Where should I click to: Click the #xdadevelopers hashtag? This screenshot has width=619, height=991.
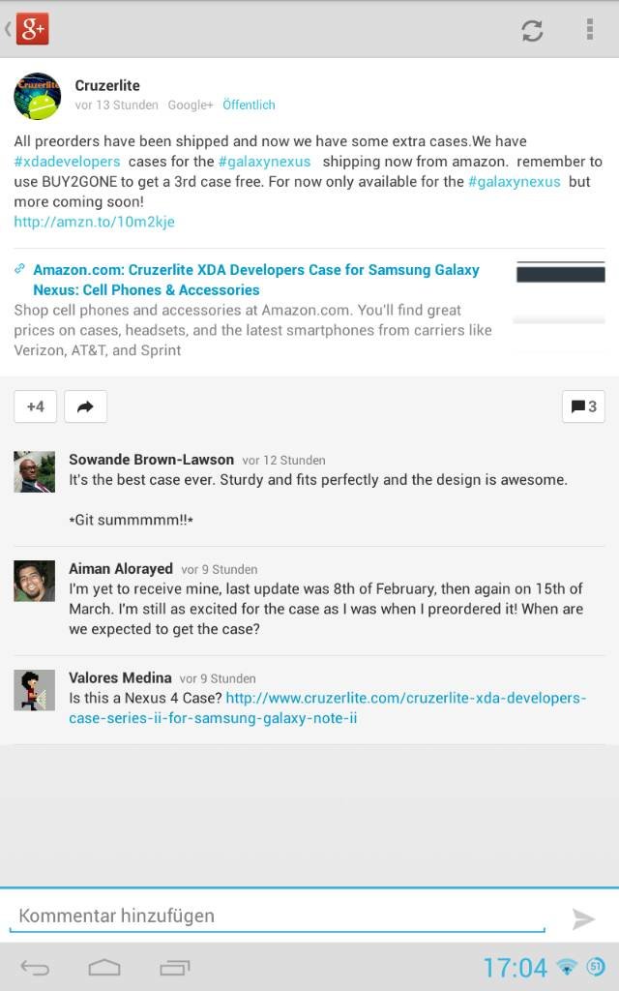[x=67, y=162]
